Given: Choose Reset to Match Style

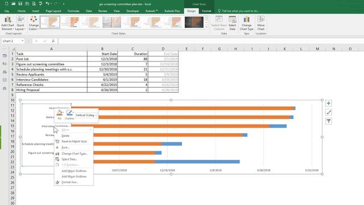Looking at the screenshot, I should point(73,141).
